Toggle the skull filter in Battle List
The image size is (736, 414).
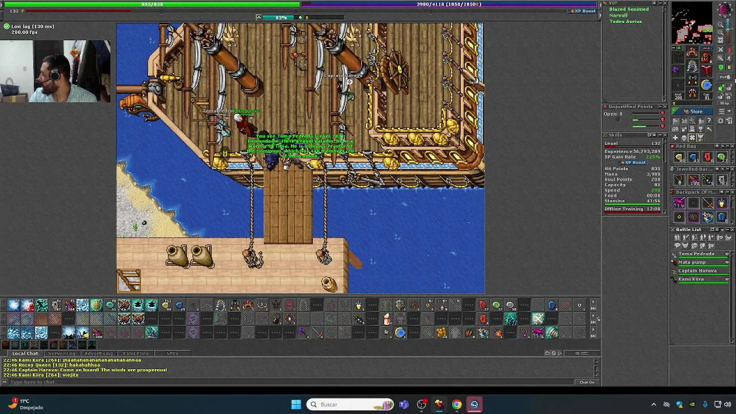693,246
